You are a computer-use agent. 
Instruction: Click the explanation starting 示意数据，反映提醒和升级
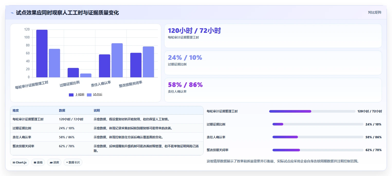coord(147,149)
